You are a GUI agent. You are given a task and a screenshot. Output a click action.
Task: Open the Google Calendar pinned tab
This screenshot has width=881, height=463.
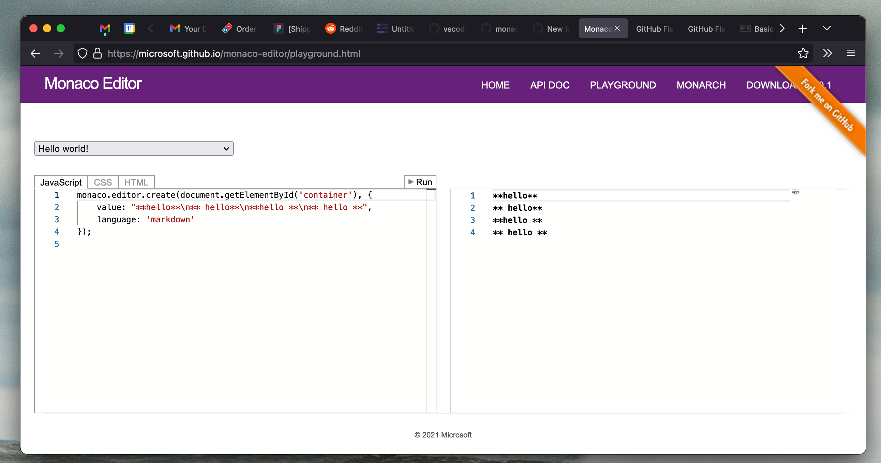[129, 29]
